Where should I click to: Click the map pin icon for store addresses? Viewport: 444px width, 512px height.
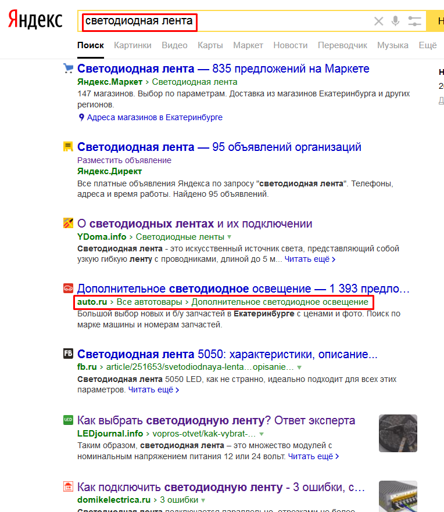81,117
